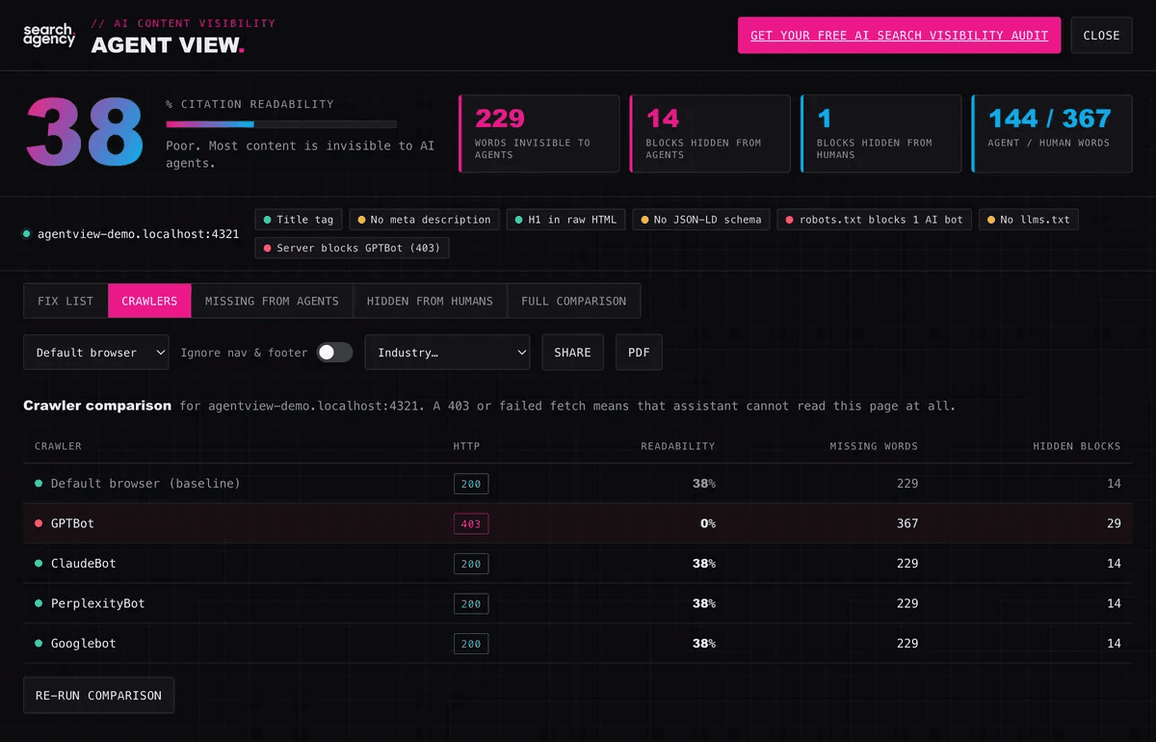Screen dimensions: 1156x742
Task: Select the ClaudeBot crawler row
Action: (x=577, y=564)
